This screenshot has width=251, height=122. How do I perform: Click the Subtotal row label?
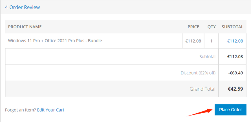pos(207,57)
